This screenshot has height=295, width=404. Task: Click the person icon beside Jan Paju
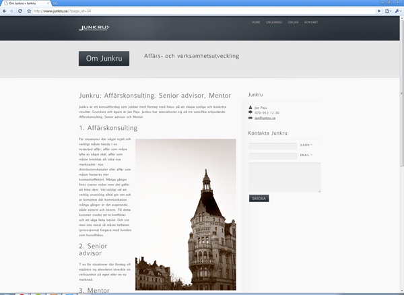click(x=250, y=108)
